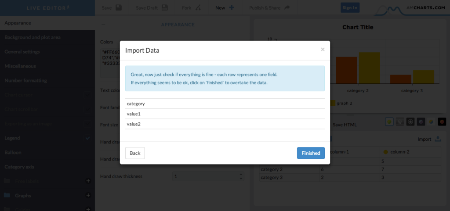Click the Save Draft disk icon
The height and width of the screenshot is (211, 450).
(x=164, y=8)
